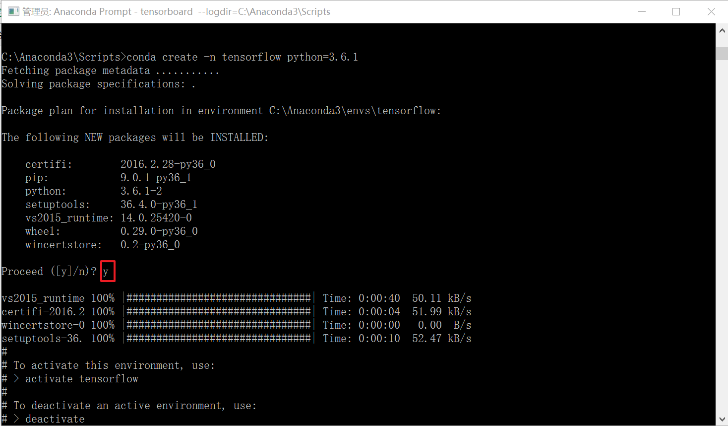Click the window title text 'Anaconda Prompt - tensorboard'
The image size is (728, 426).
coord(123,11)
